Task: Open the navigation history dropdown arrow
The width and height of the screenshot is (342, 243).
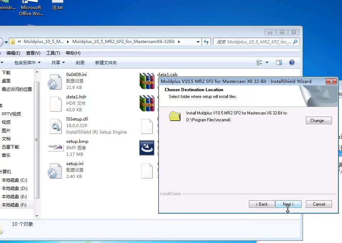Action: point(6,42)
